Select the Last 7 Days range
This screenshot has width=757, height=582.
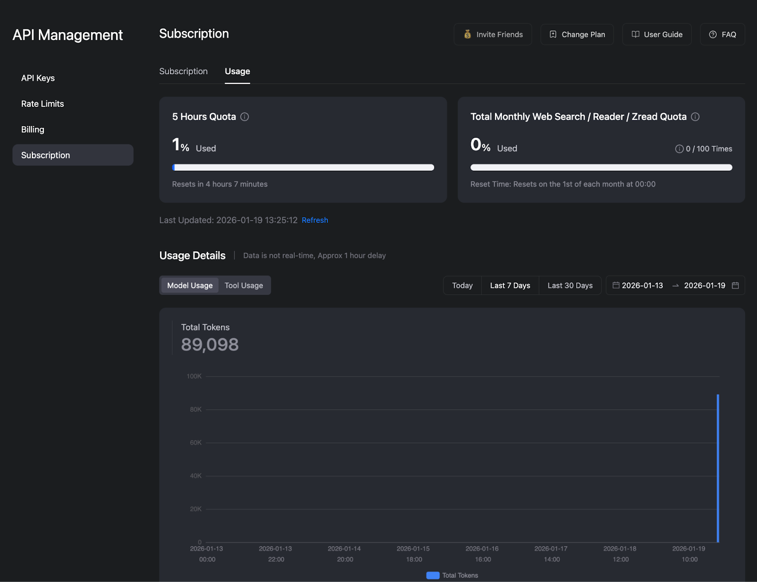click(x=510, y=285)
